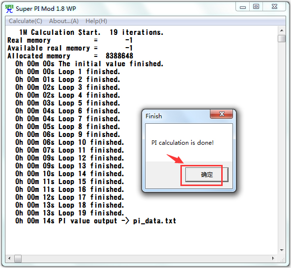Click the horizontal scrollbar thumb

point(18,258)
